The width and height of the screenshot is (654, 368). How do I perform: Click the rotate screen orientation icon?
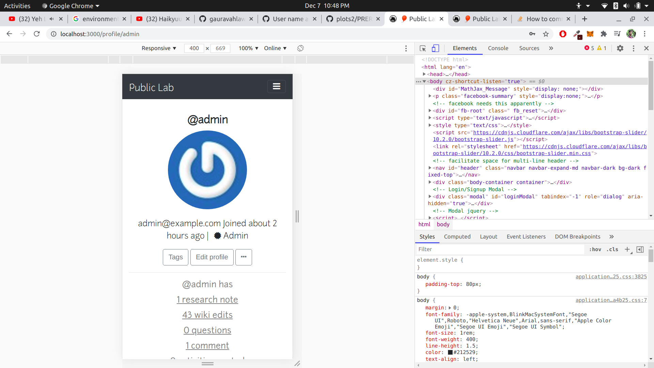click(300, 48)
